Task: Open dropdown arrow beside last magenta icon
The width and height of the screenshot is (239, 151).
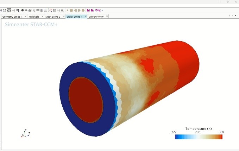Action: coord(102,10)
